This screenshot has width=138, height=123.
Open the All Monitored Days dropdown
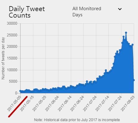tap(97, 12)
